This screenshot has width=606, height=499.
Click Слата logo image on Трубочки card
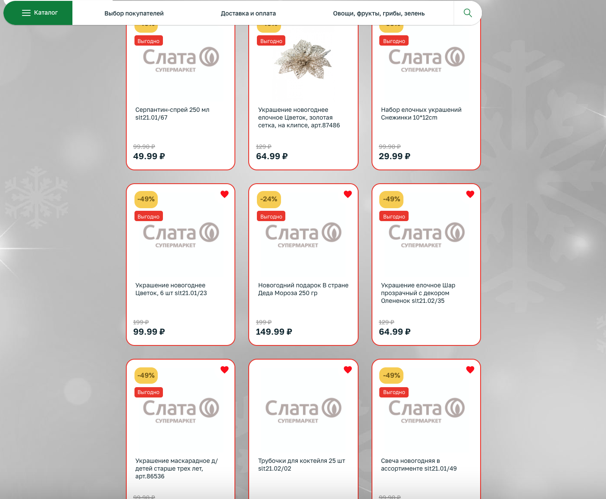303,410
